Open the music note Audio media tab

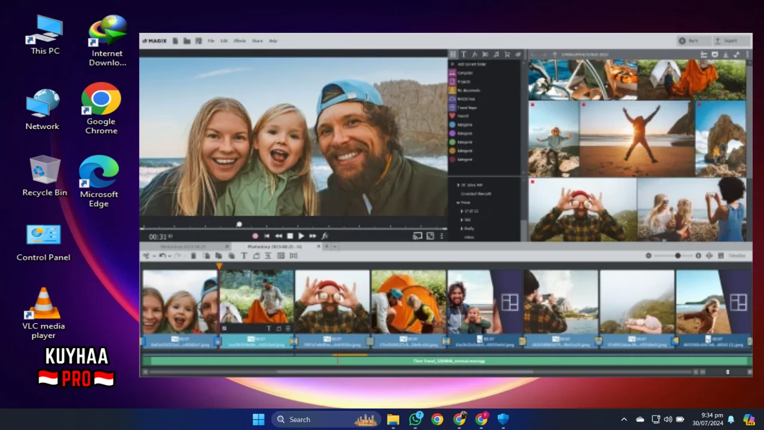click(496, 54)
